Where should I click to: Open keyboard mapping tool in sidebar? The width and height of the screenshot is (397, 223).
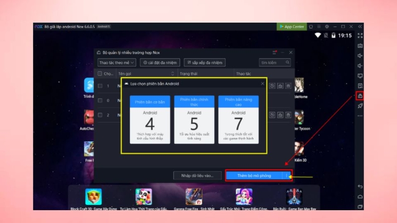click(x=360, y=46)
